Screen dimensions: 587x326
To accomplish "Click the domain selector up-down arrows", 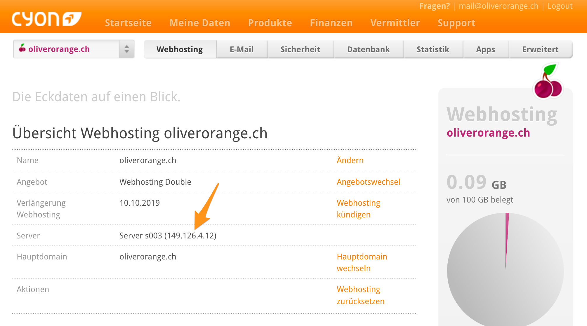I will (x=126, y=49).
